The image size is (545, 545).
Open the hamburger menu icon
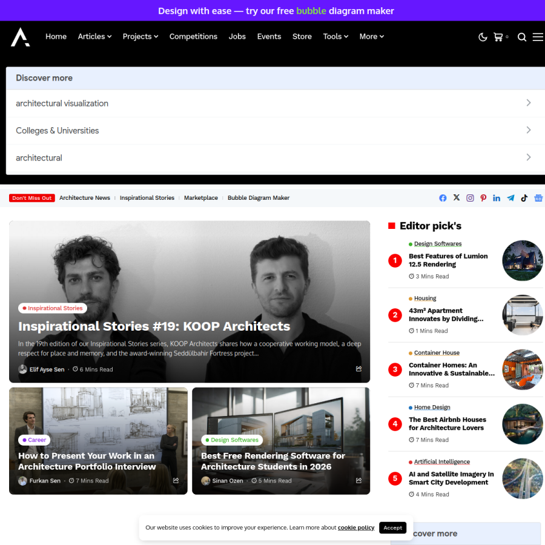click(538, 37)
